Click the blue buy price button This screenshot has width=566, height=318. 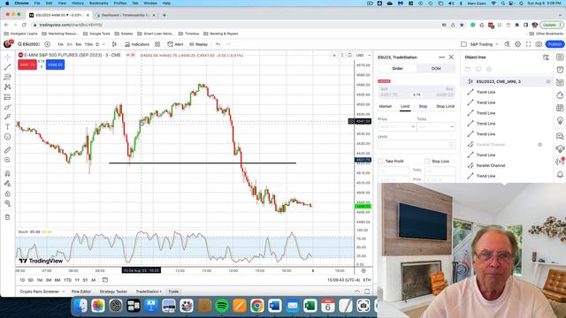pos(55,64)
